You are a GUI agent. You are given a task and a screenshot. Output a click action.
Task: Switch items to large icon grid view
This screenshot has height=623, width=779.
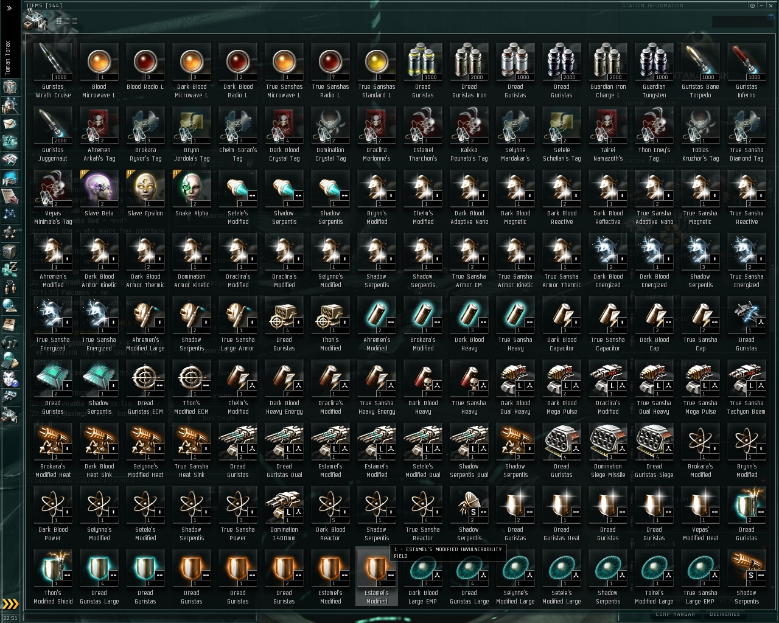[59, 21]
